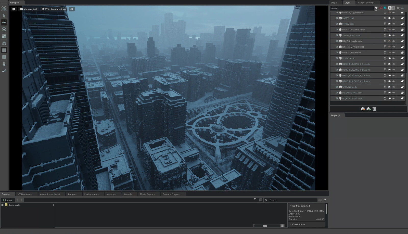The image size is (408, 234).
Task: Hide the HERO_BUILDING_D_SL.usdc layer
Action: (x=389, y=64)
